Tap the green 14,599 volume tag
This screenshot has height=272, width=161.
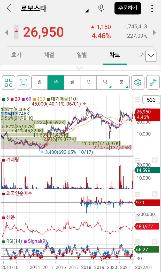pos(147,170)
